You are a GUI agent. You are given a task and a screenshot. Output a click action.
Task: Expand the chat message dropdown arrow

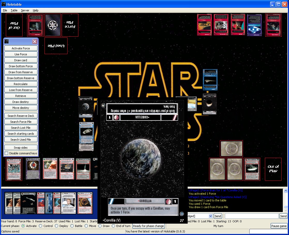point(210,216)
